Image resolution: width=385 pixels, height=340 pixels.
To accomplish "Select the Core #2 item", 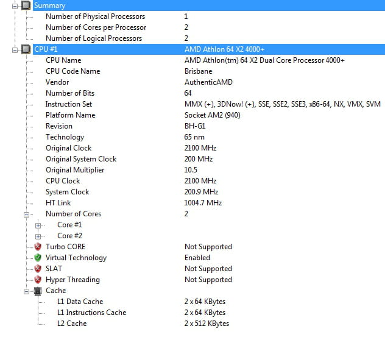I will click(69, 236).
